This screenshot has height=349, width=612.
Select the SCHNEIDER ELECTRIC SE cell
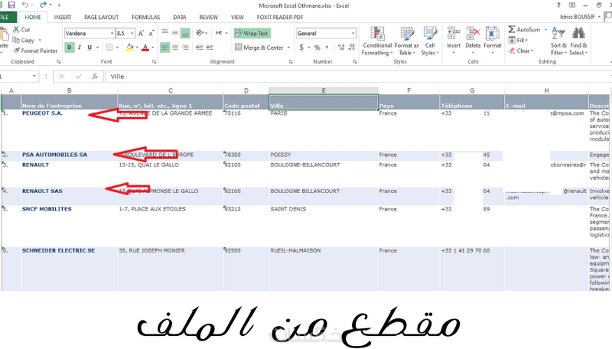click(69, 268)
